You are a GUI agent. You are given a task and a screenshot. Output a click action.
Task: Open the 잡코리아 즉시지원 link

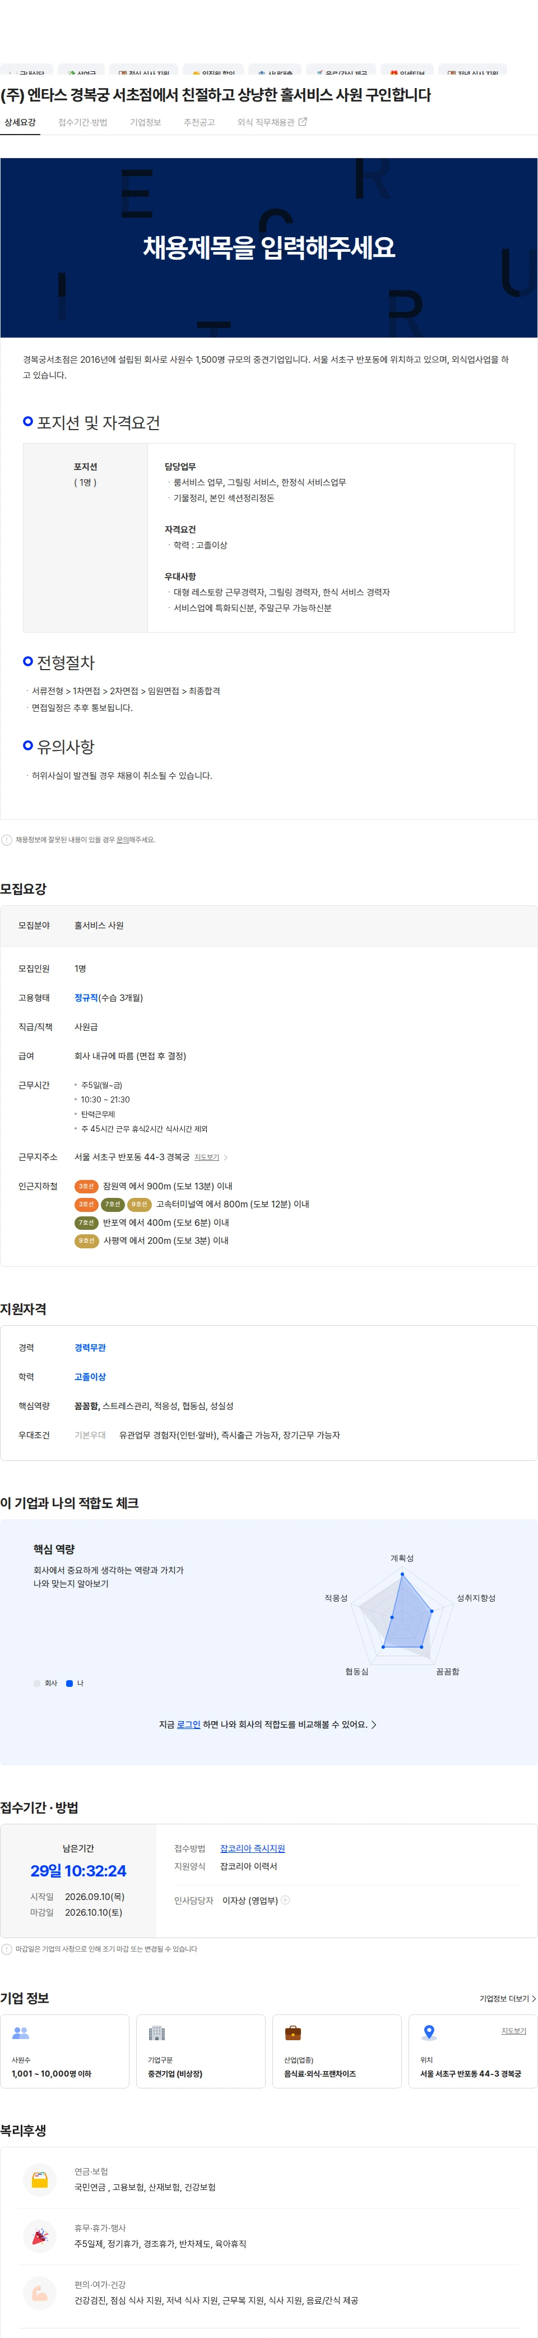[252, 1849]
